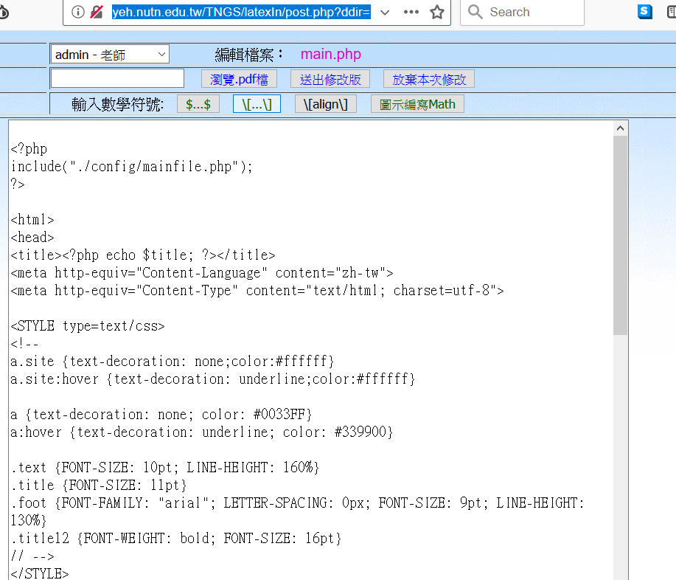Click the Content-Language meta tag line
Viewport: 676px width, 580px height.
pyautogui.click(x=202, y=273)
